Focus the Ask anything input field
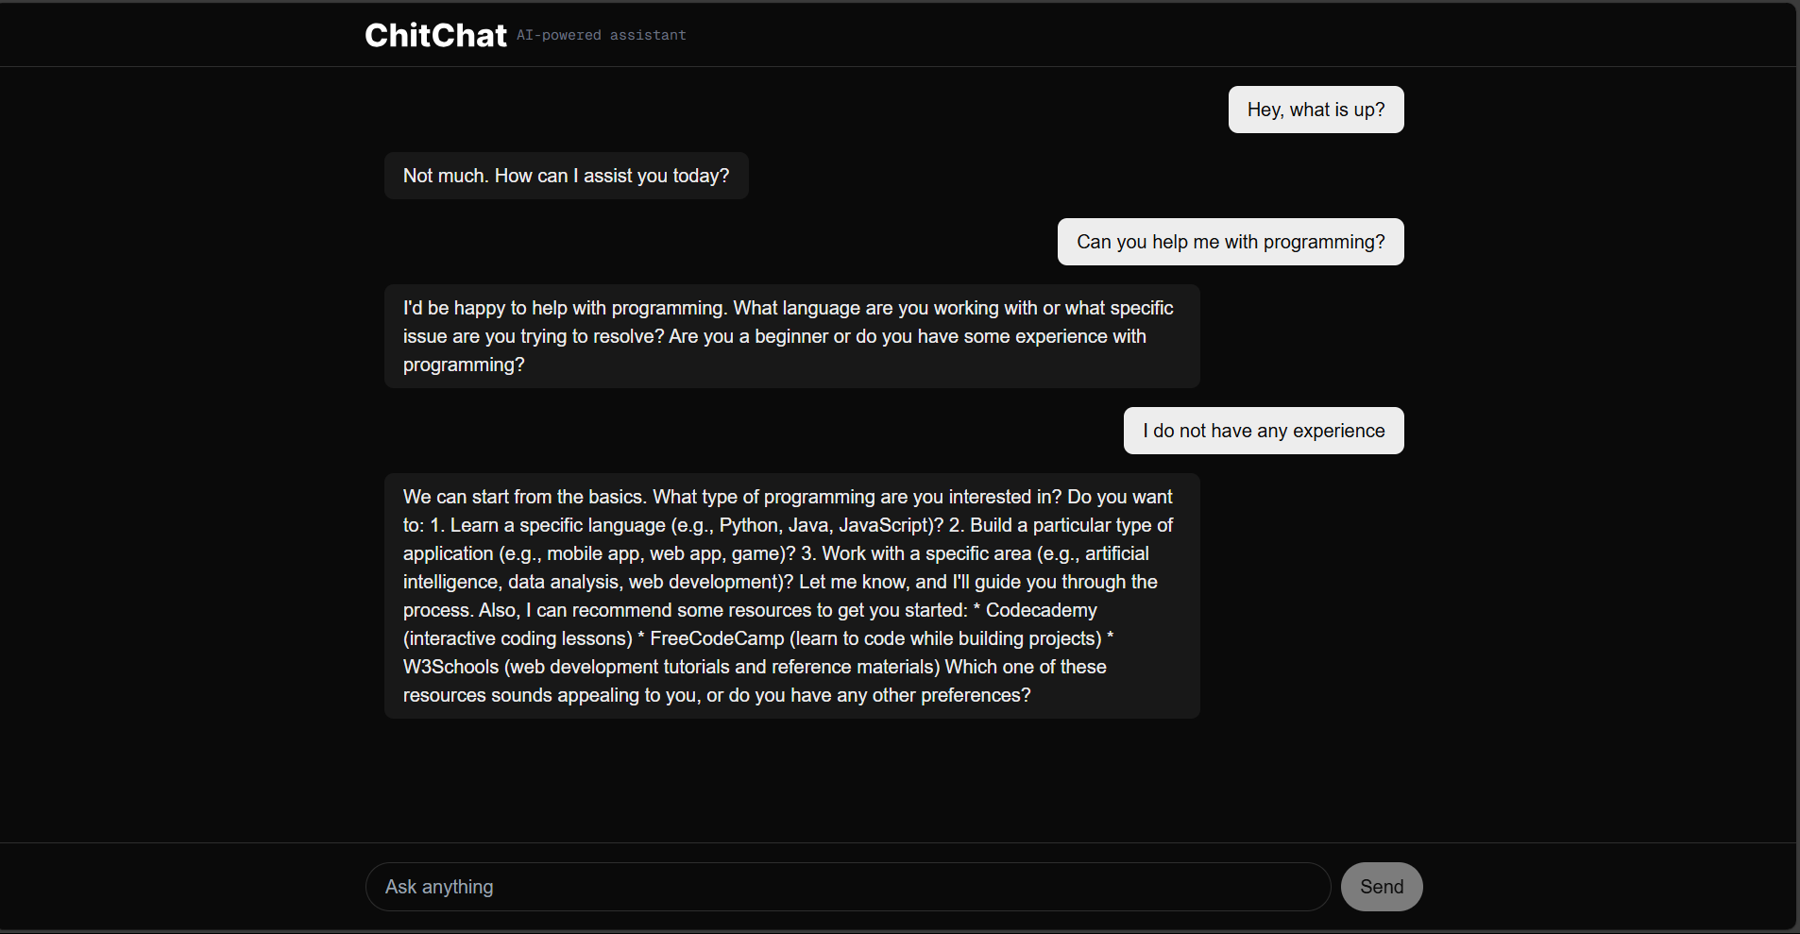Image resolution: width=1800 pixels, height=934 pixels. click(x=848, y=887)
